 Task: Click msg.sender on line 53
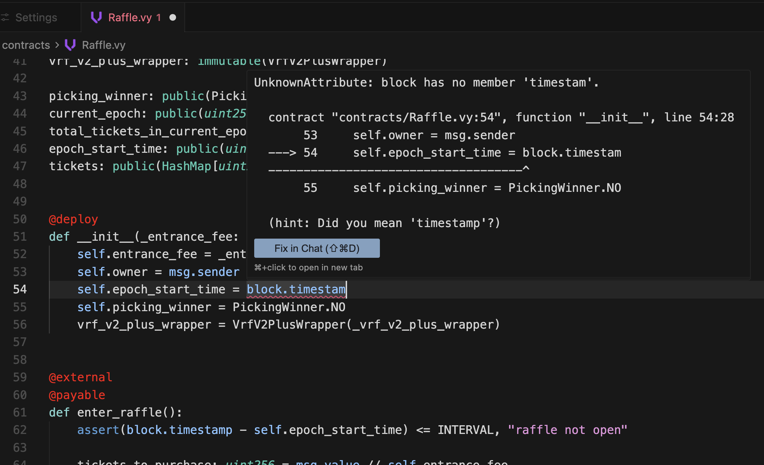pyautogui.click(x=204, y=272)
